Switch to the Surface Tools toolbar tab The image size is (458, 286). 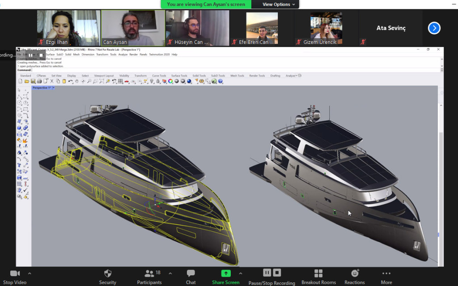click(179, 76)
